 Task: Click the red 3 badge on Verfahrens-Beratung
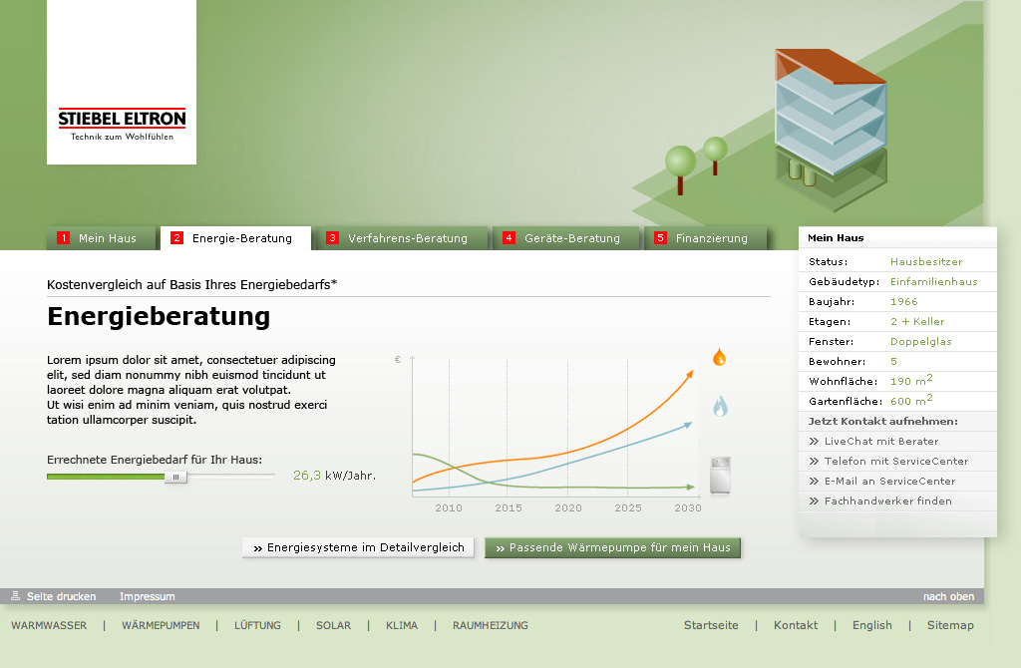coord(333,238)
